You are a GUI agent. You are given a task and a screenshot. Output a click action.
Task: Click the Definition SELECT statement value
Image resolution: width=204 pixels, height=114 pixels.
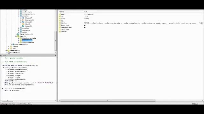143,23
